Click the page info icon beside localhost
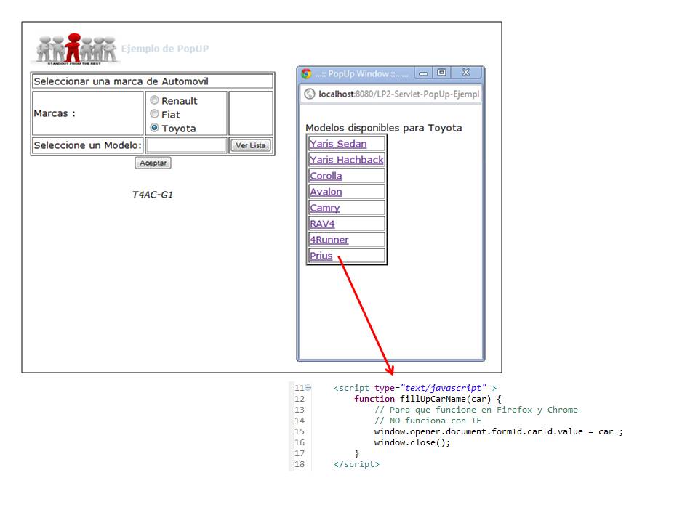Image resolution: width=698 pixels, height=523 pixels. coord(310,94)
